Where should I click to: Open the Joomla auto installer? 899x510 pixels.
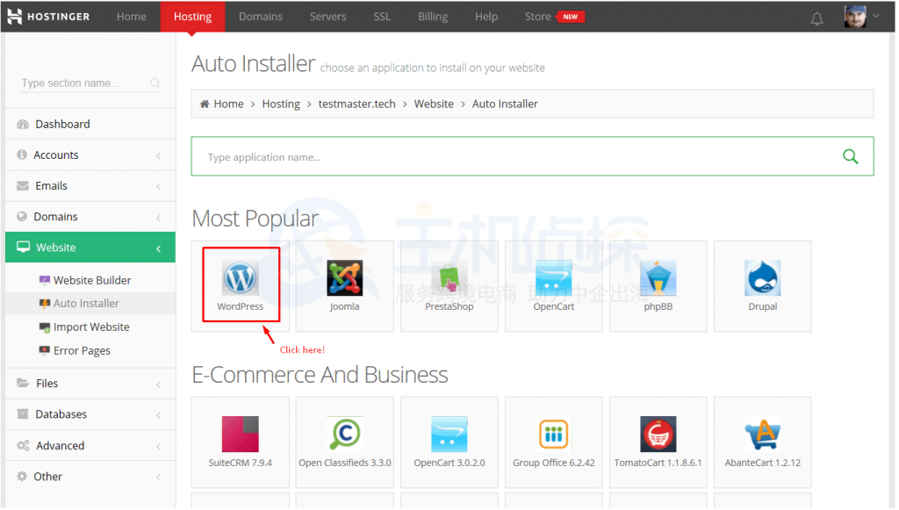tap(344, 278)
